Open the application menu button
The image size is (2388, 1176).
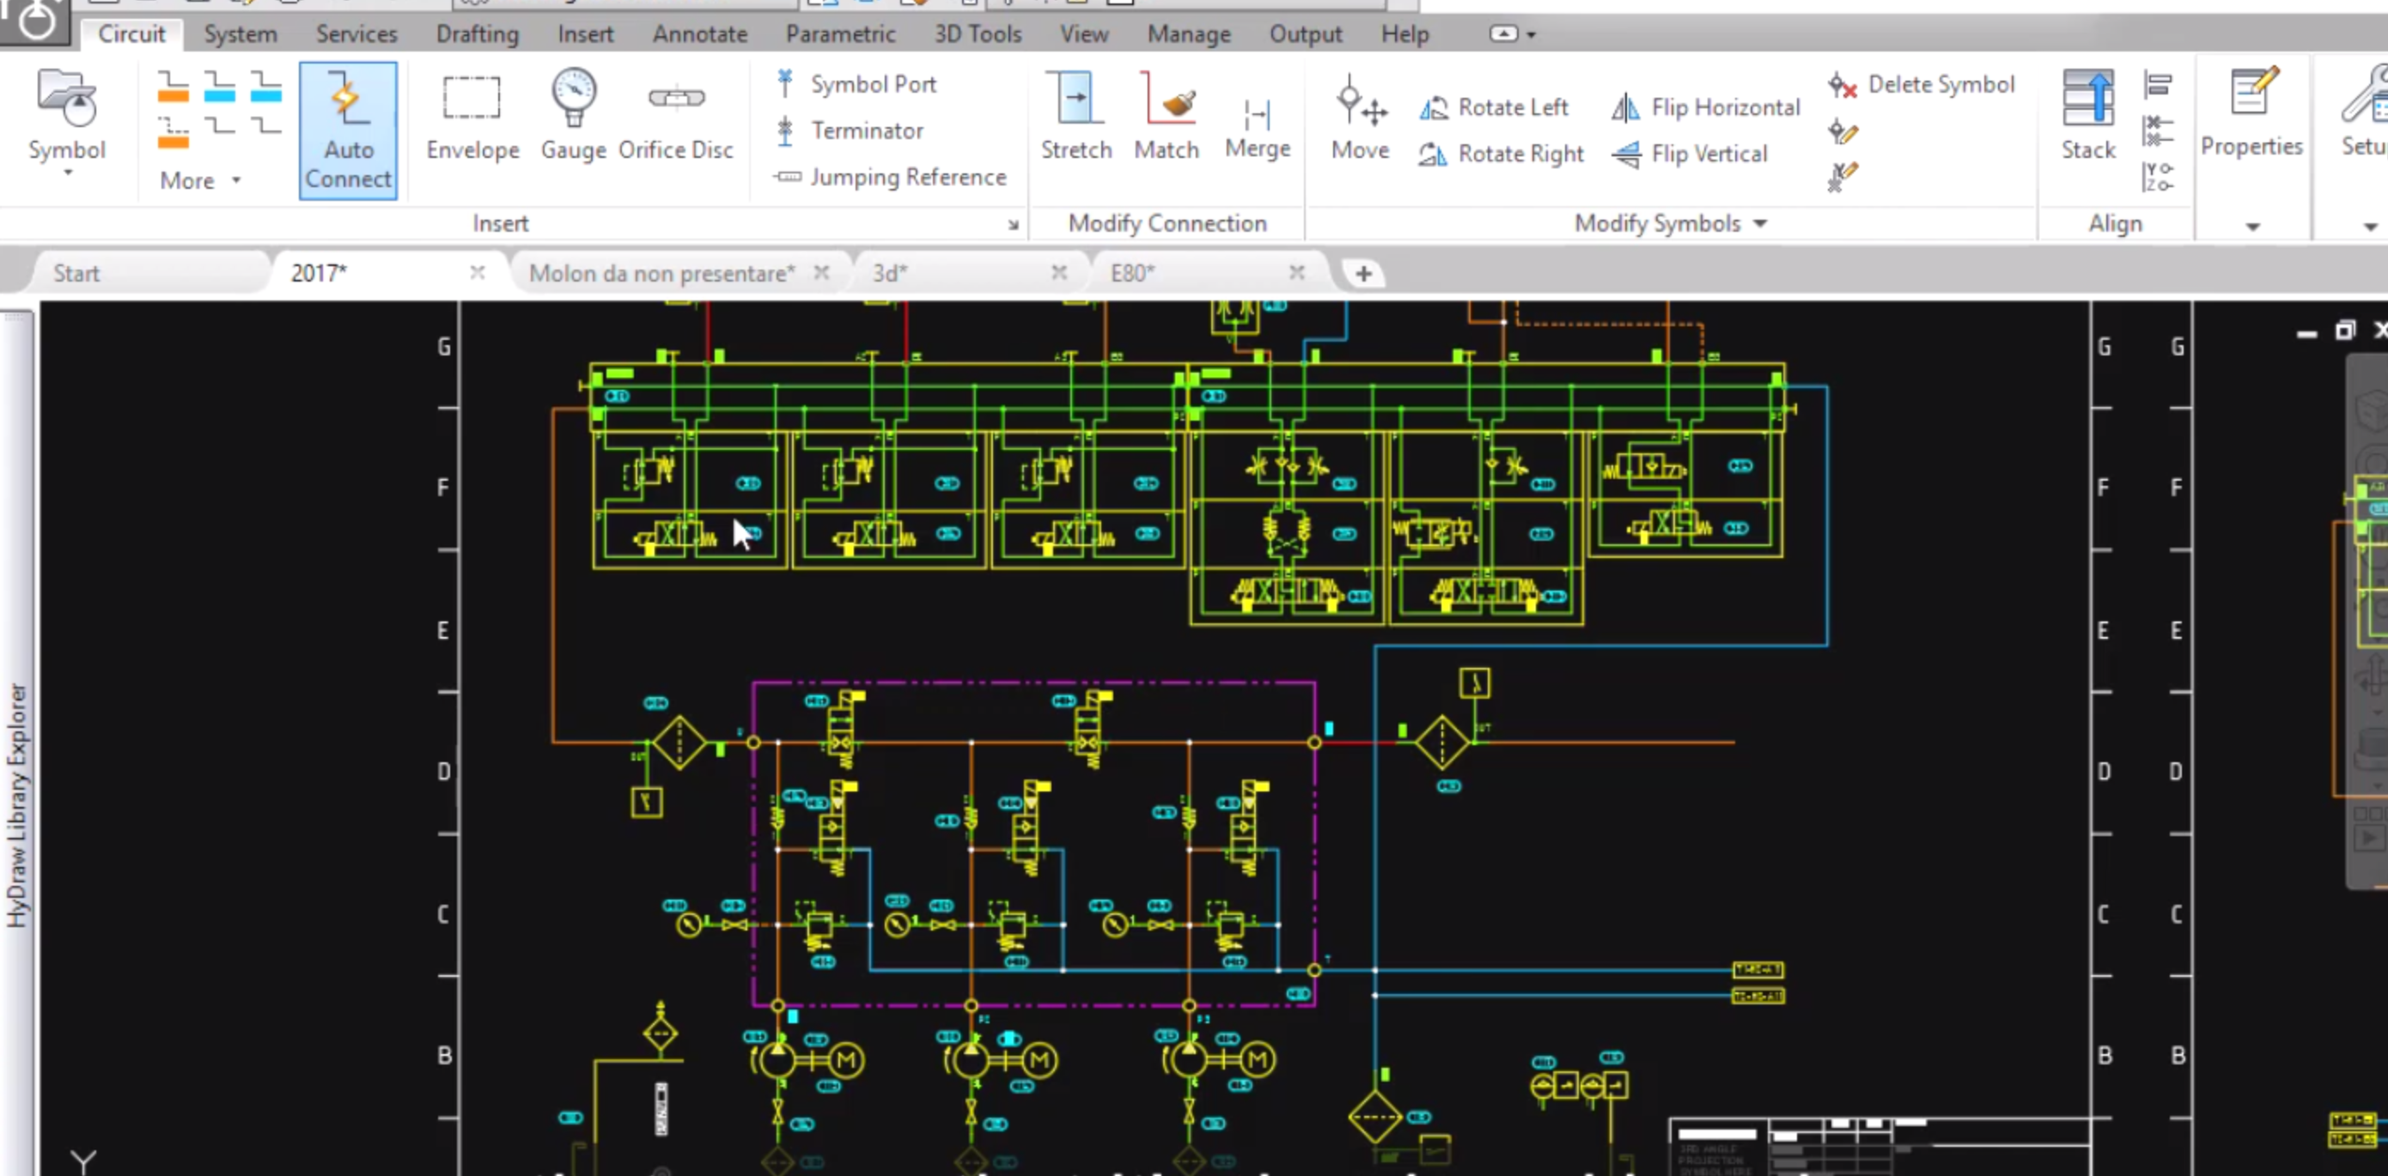(x=35, y=21)
